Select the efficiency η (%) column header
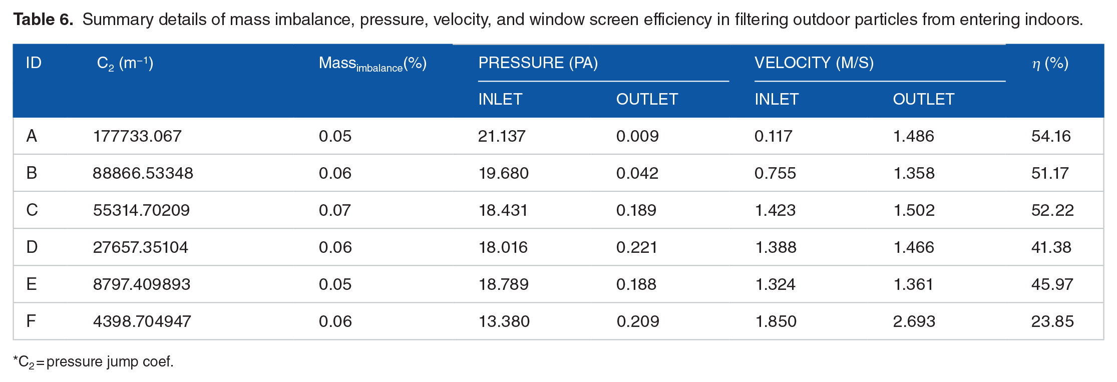The width and height of the screenshot is (1117, 382). click(1050, 64)
